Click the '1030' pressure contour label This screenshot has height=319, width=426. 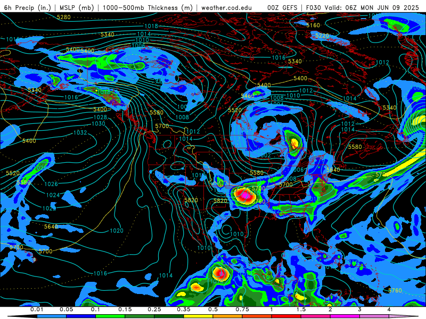pos(98,124)
